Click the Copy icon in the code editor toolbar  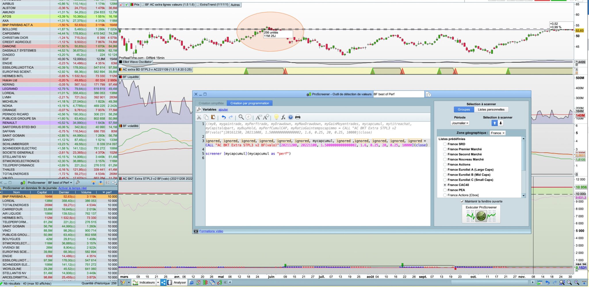point(206,117)
